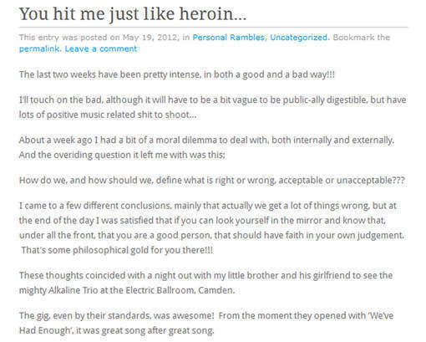Screen dimensions: 426x342
Task: Follow the permalink link
Action: 39,49
